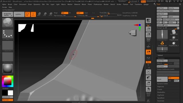Expand the ShadowBox subsection
The width and height of the screenshot is (183, 103).
(161, 92)
